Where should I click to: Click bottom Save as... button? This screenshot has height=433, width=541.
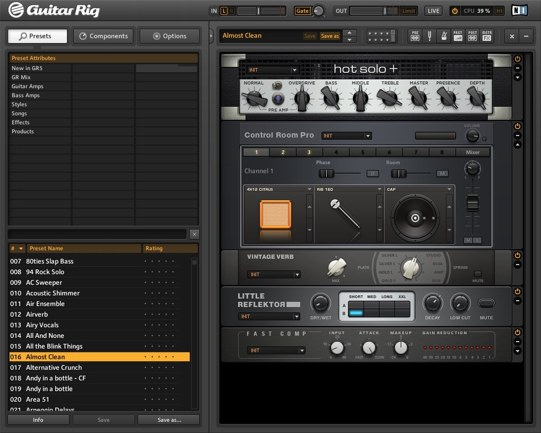[x=169, y=420]
